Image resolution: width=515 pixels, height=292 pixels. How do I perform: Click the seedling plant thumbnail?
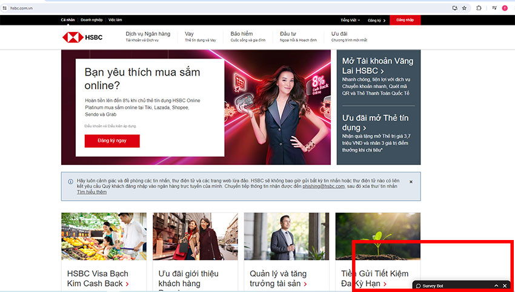point(377,236)
